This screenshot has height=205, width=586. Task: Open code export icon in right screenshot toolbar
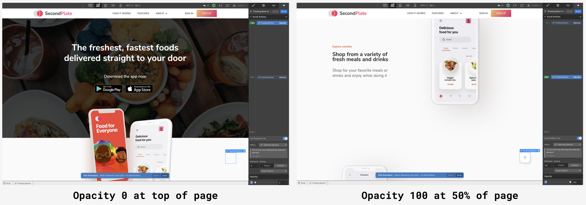tap(515, 5)
